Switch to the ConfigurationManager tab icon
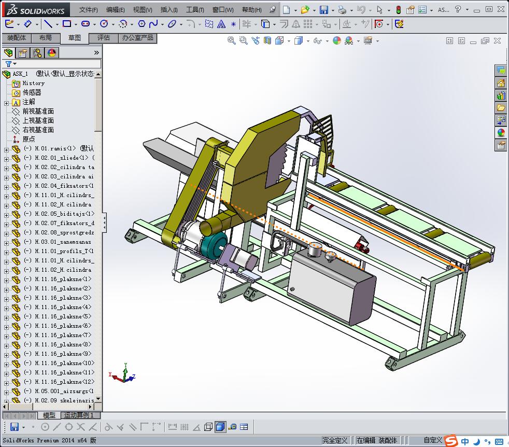Screen dimensions: 509x447 click(37, 53)
